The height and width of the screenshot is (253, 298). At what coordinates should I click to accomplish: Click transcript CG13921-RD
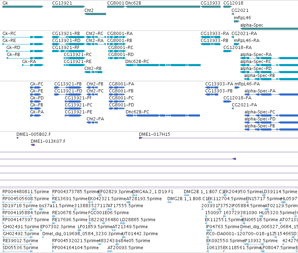(66, 41)
